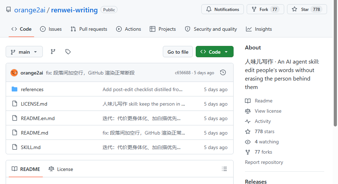Open README.md file
Image resolution: width=338 pixels, height=184 pixels.
(x=34, y=133)
